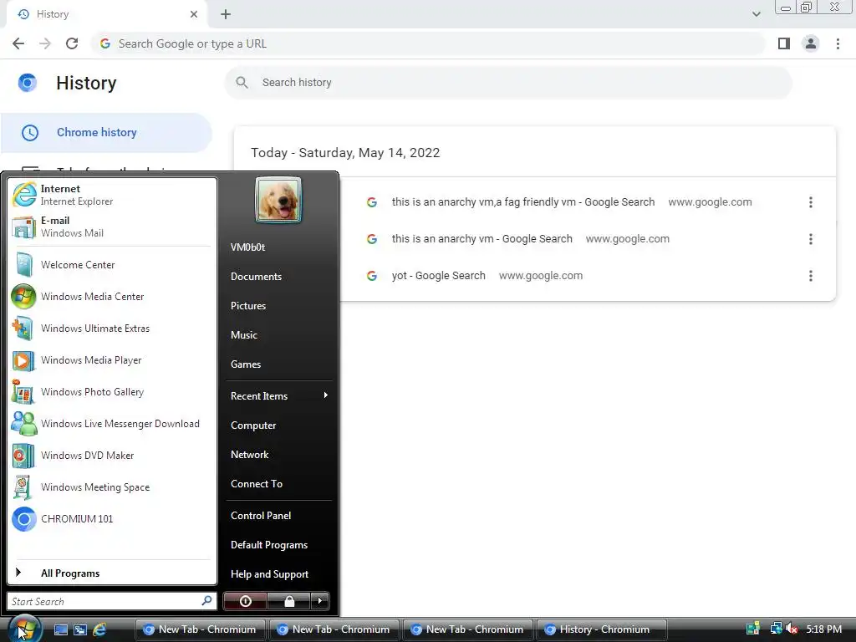
Task: Launch Windows Media Center
Action: (x=112, y=297)
